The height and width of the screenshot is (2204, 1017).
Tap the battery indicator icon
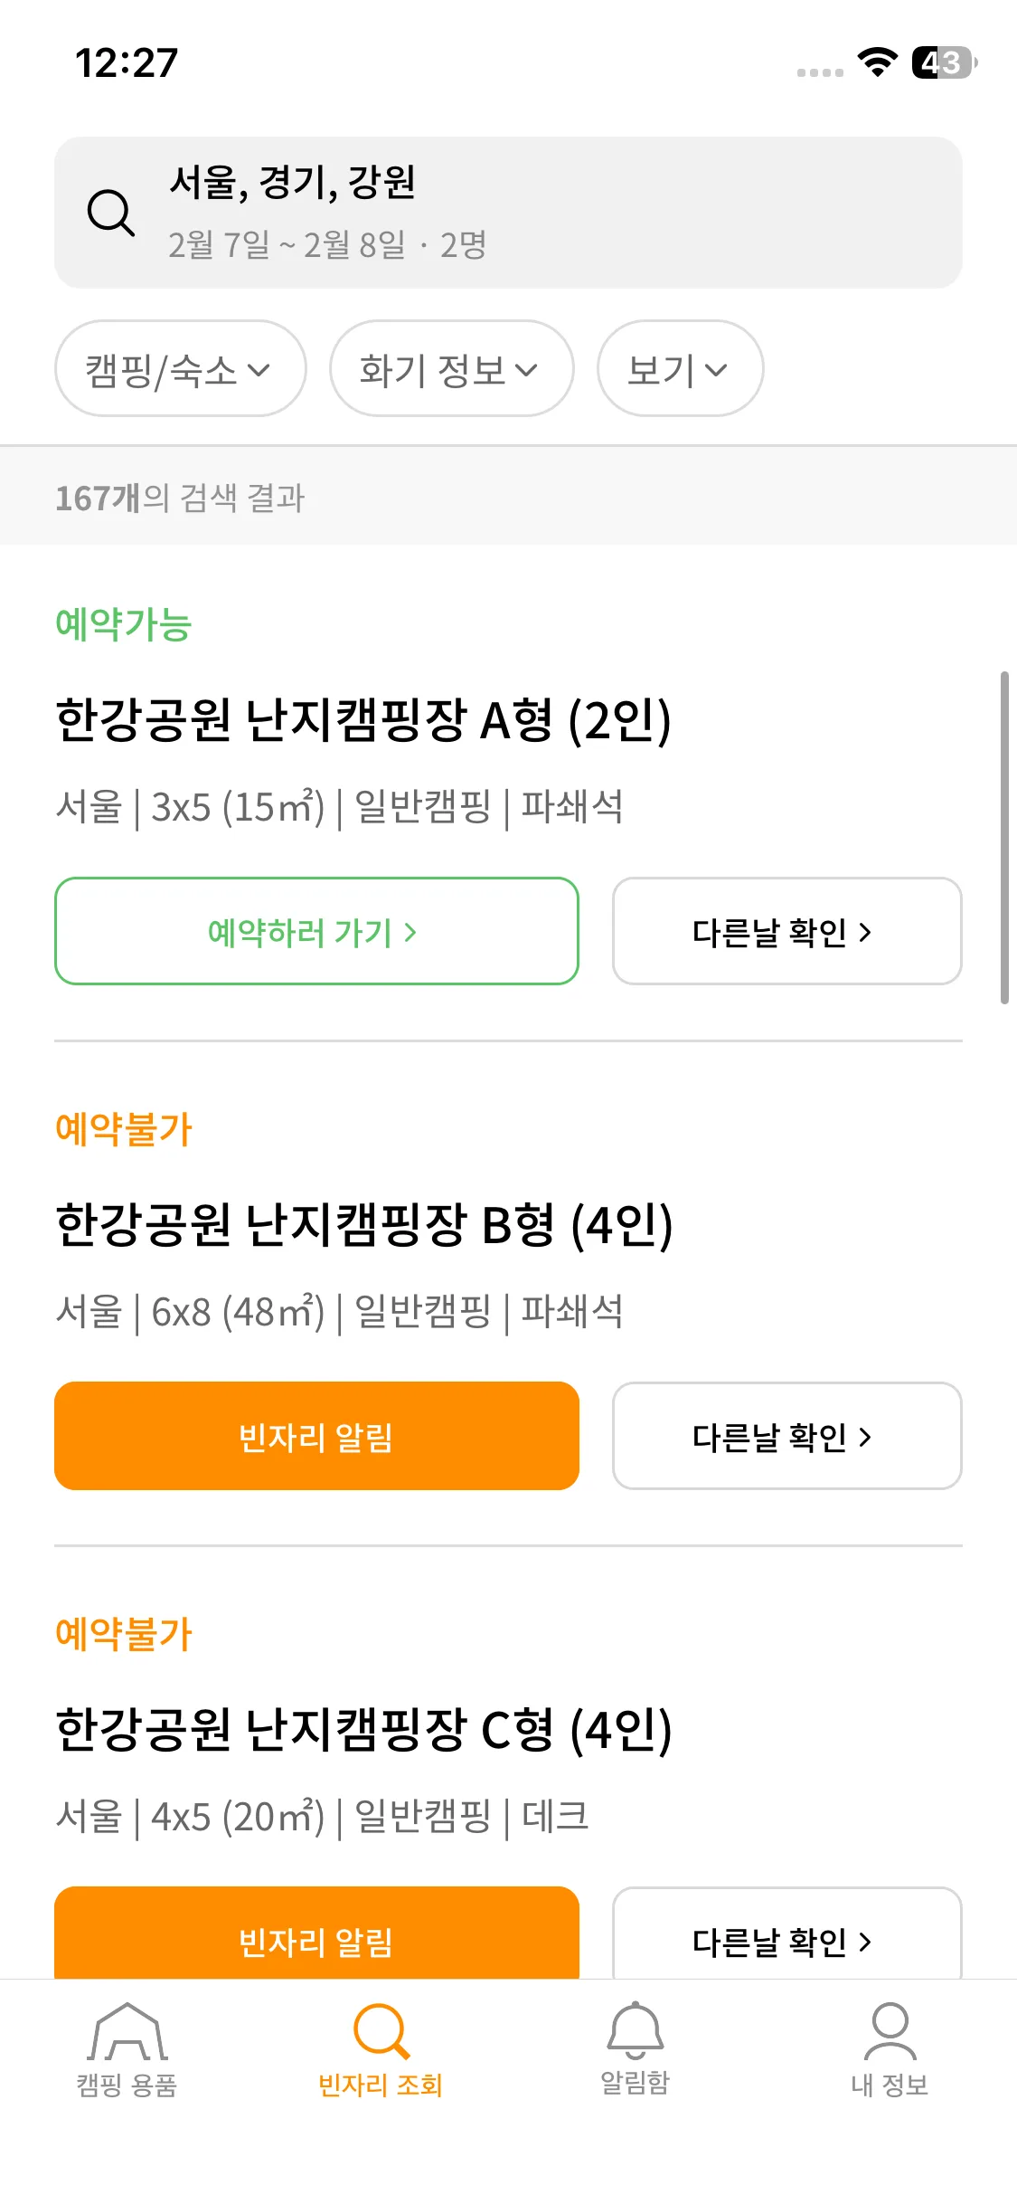[944, 62]
